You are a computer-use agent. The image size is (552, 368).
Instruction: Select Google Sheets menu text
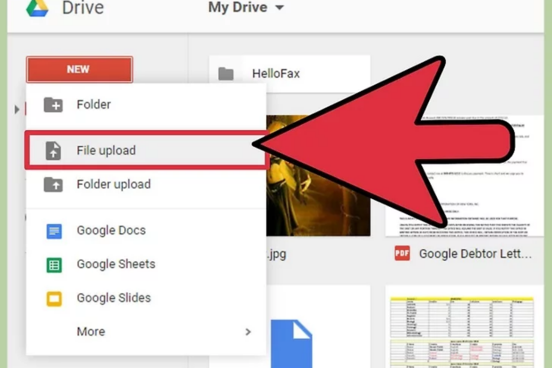coord(116,264)
